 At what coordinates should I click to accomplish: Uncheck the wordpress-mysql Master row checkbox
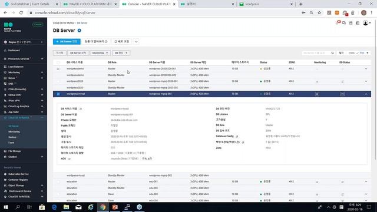pos(58,94)
